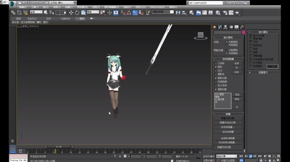Open the reference coordinate system dropdown
This screenshot has width=290, height=162.
[x=93, y=12]
